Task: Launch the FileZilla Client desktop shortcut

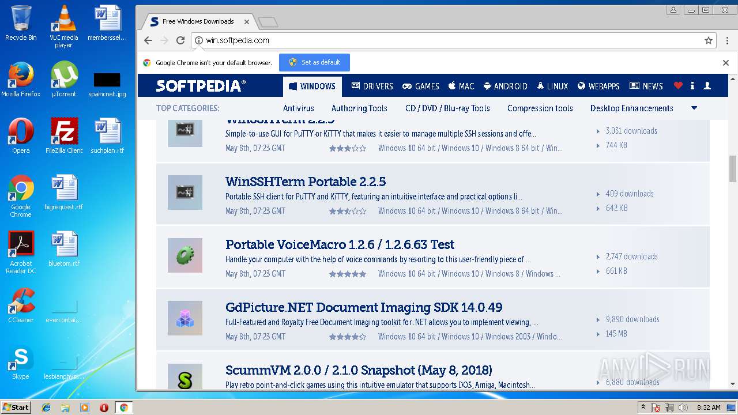Action: point(64,136)
